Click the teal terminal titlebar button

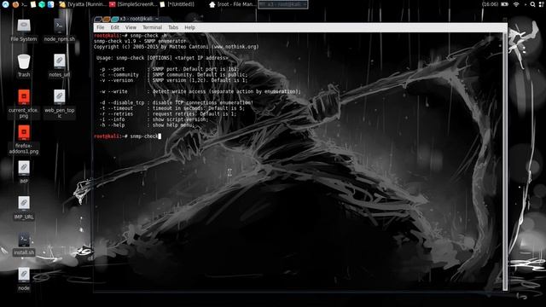[115, 19]
